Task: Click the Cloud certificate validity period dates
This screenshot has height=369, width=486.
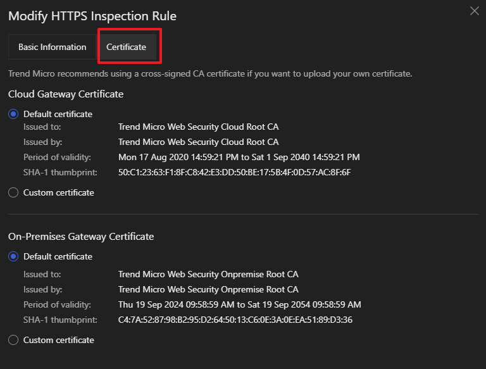Action: [x=239, y=157]
